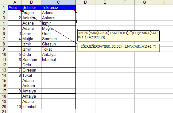
Task: Click "Samsun" in cell B11
Action: click(x=30, y=60)
